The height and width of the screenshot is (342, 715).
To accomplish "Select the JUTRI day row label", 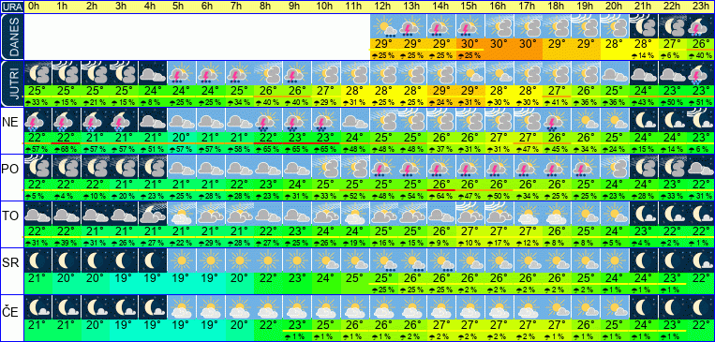I will tap(11, 84).
